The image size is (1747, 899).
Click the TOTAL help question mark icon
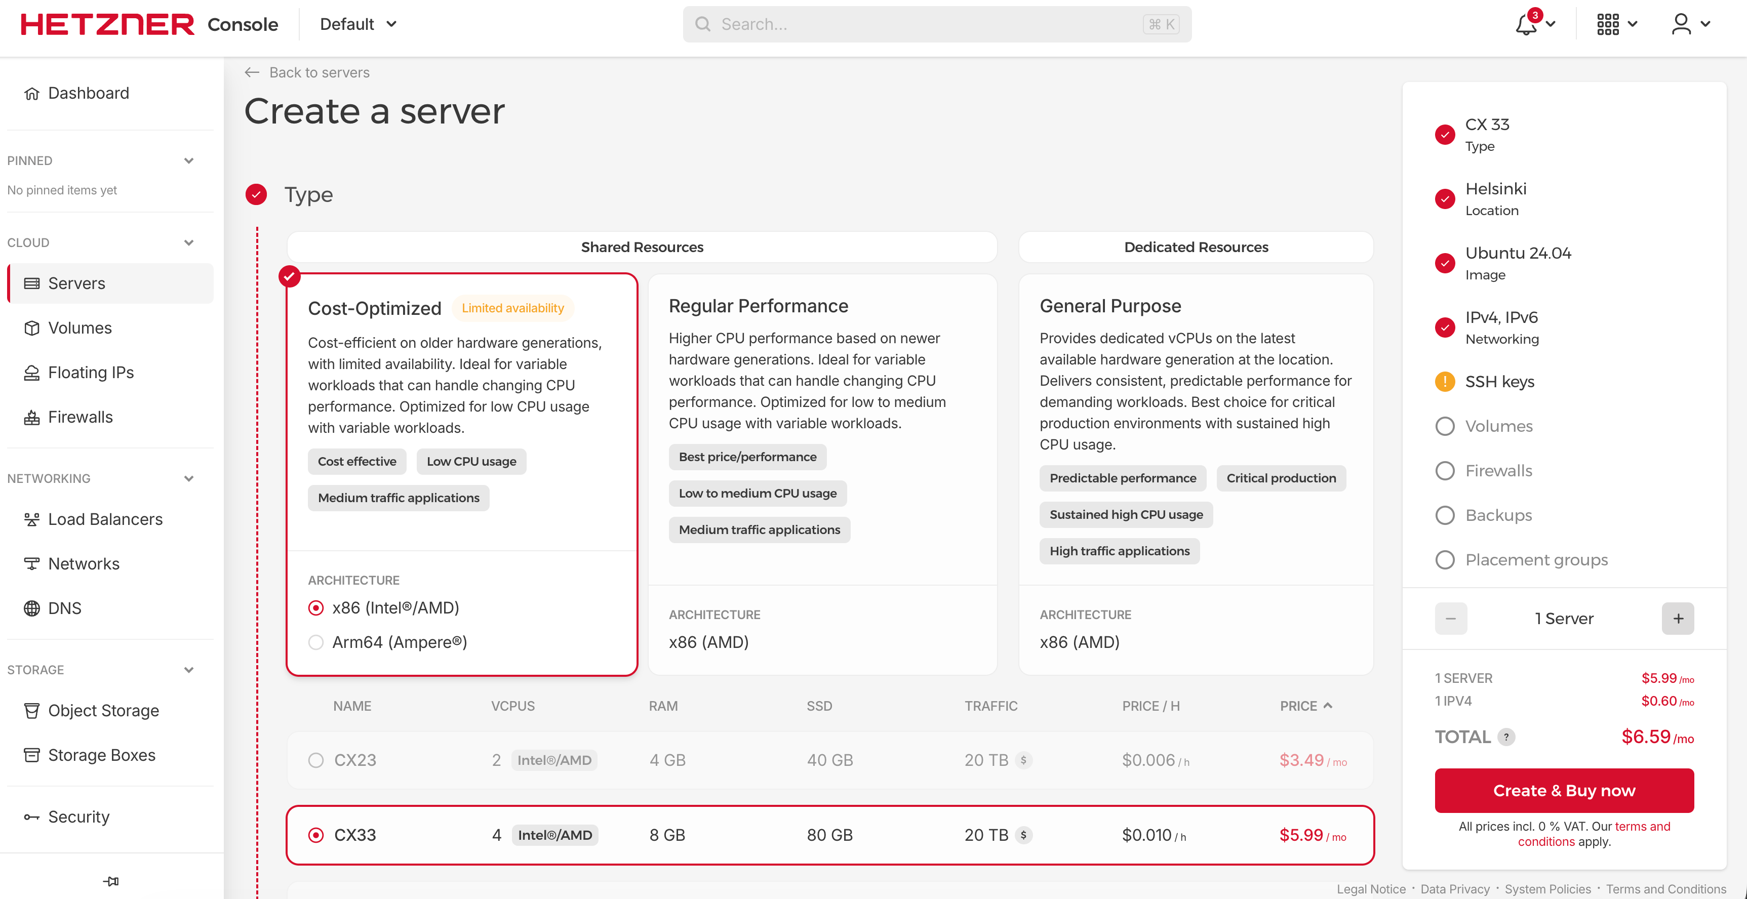pos(1506,737)
